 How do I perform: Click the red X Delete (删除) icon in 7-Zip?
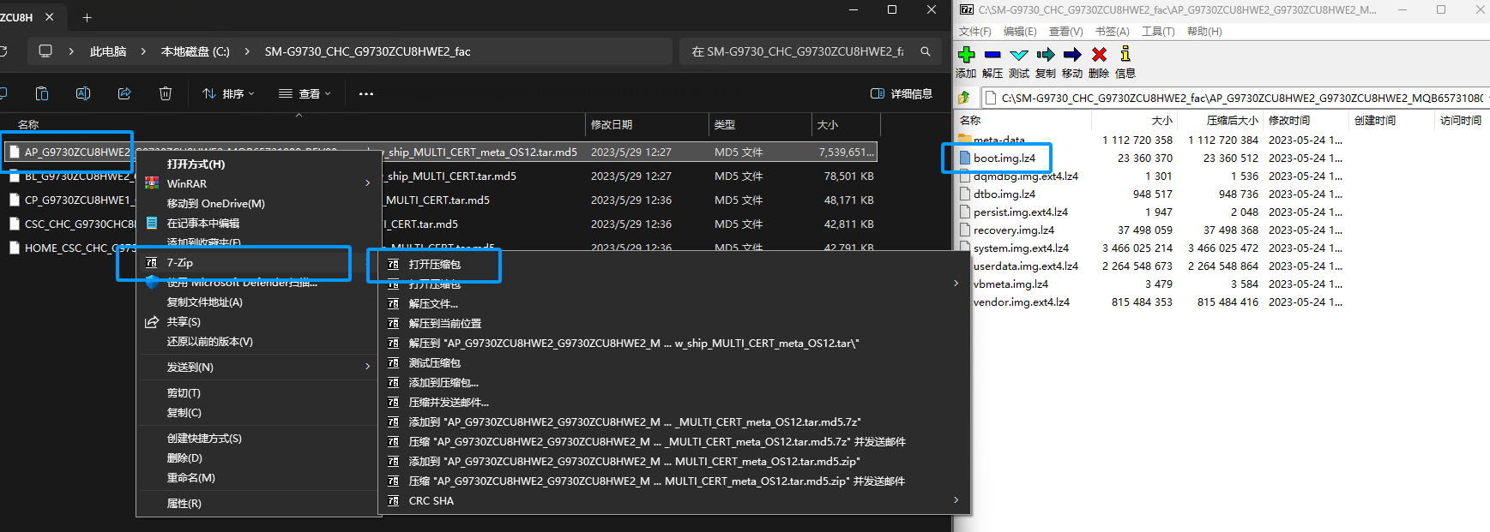tap(1099, 55)
